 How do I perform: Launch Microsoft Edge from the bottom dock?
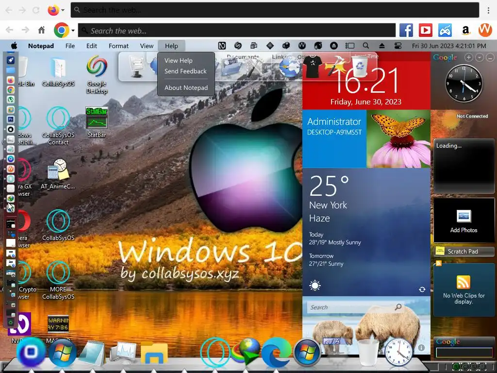pyautogui.click(x=276, y=353)
